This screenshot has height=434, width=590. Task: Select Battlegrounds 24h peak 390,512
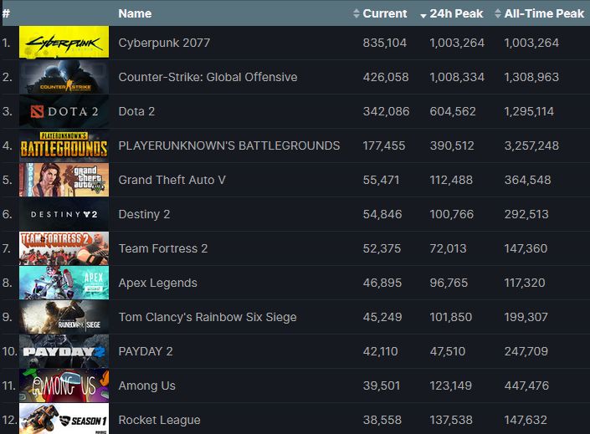452,146
